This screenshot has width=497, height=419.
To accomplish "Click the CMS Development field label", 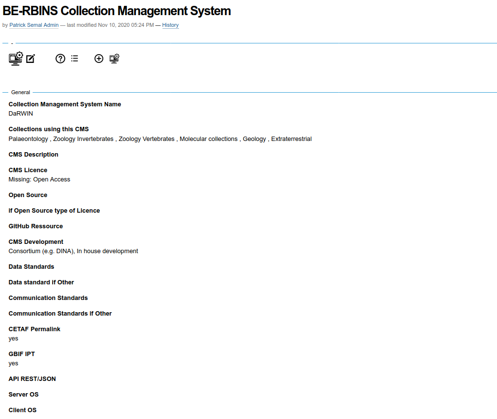I will (36, 242).
